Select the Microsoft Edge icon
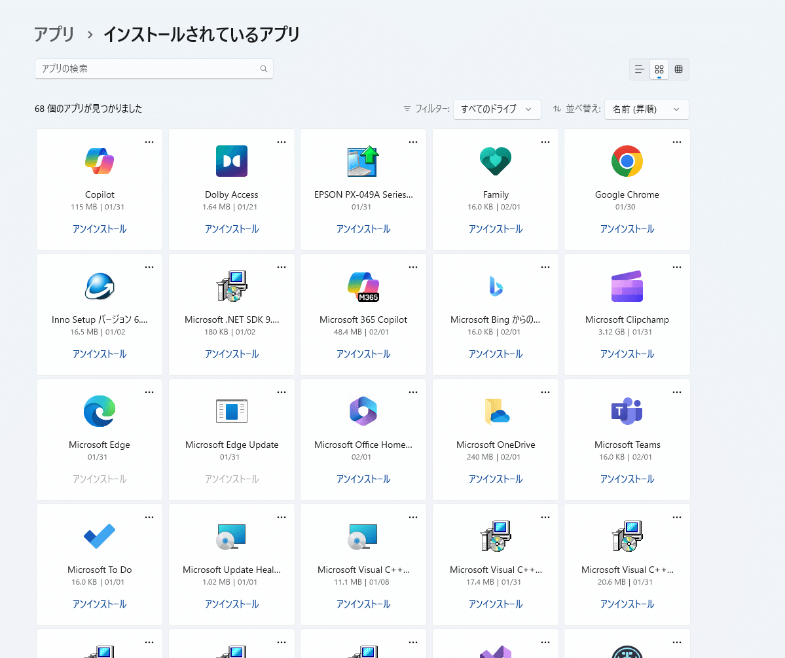The height and width of the screenshot is (658, 785). [x=99, y=411]
